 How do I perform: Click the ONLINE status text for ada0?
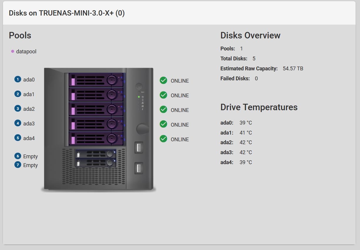(180, 81)
